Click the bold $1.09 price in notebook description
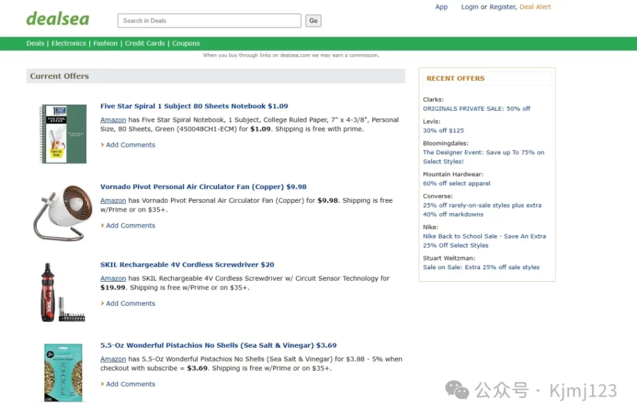The height and width of the screenshot is (416, 637). point(261,129)
